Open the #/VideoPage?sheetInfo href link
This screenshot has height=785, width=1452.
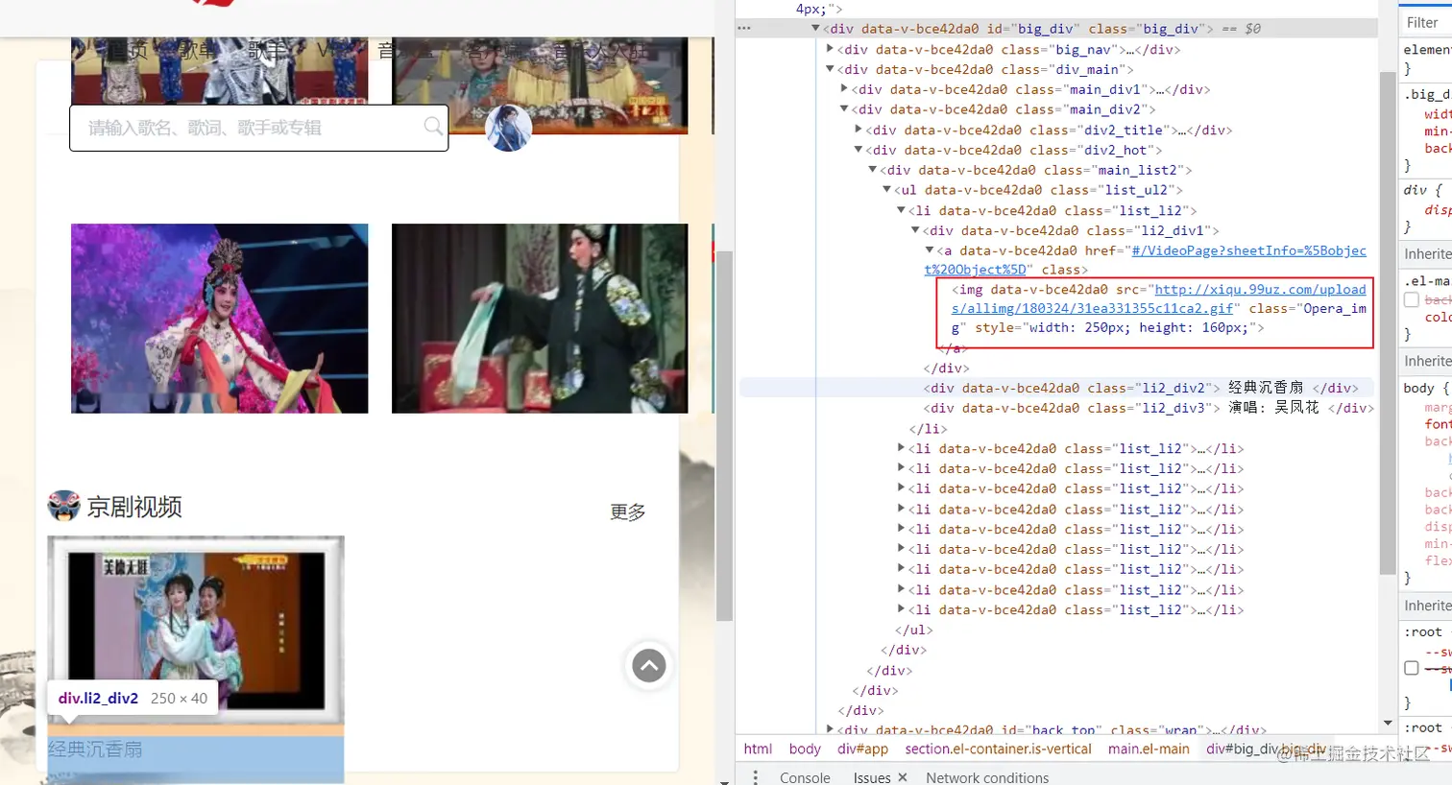click(x=1248, y=250)
